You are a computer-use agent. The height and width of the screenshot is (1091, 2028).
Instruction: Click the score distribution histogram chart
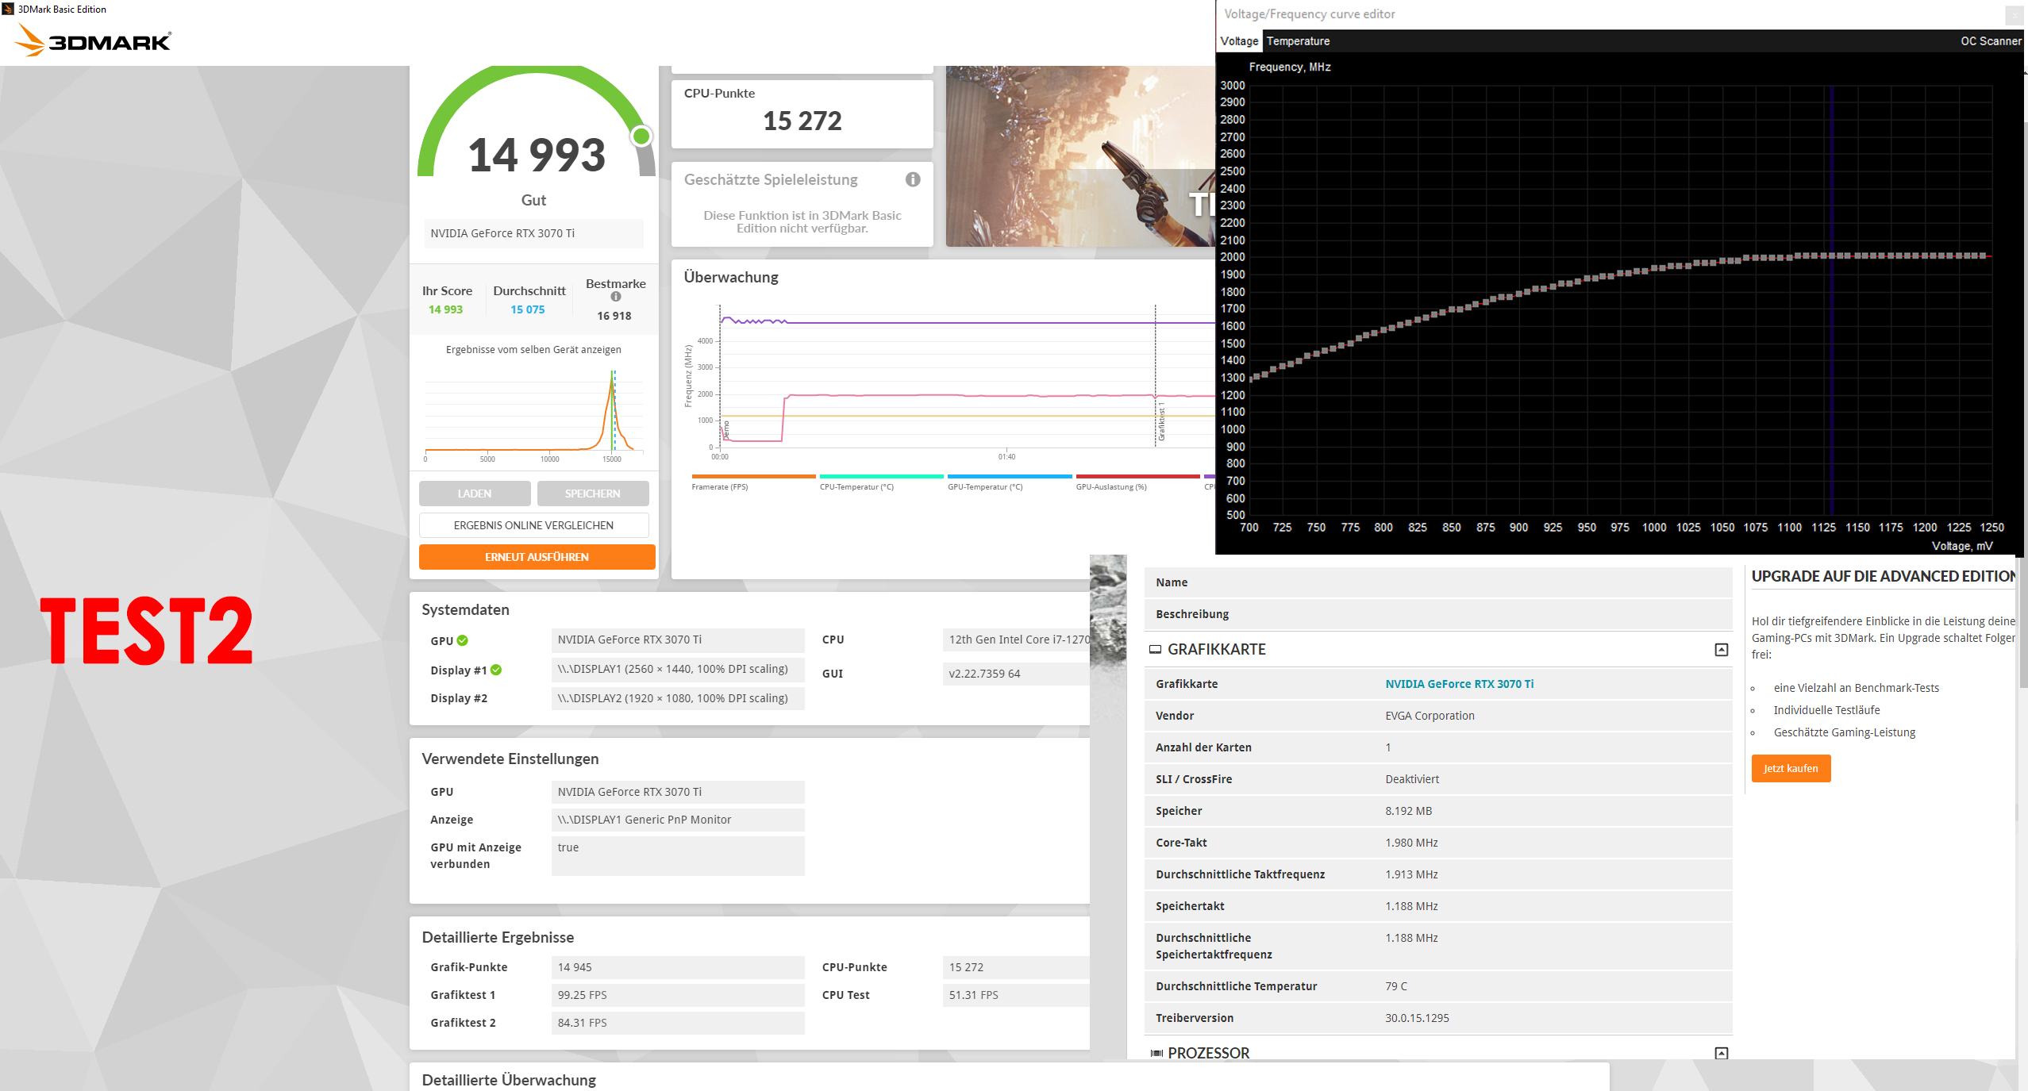point(533,415)
